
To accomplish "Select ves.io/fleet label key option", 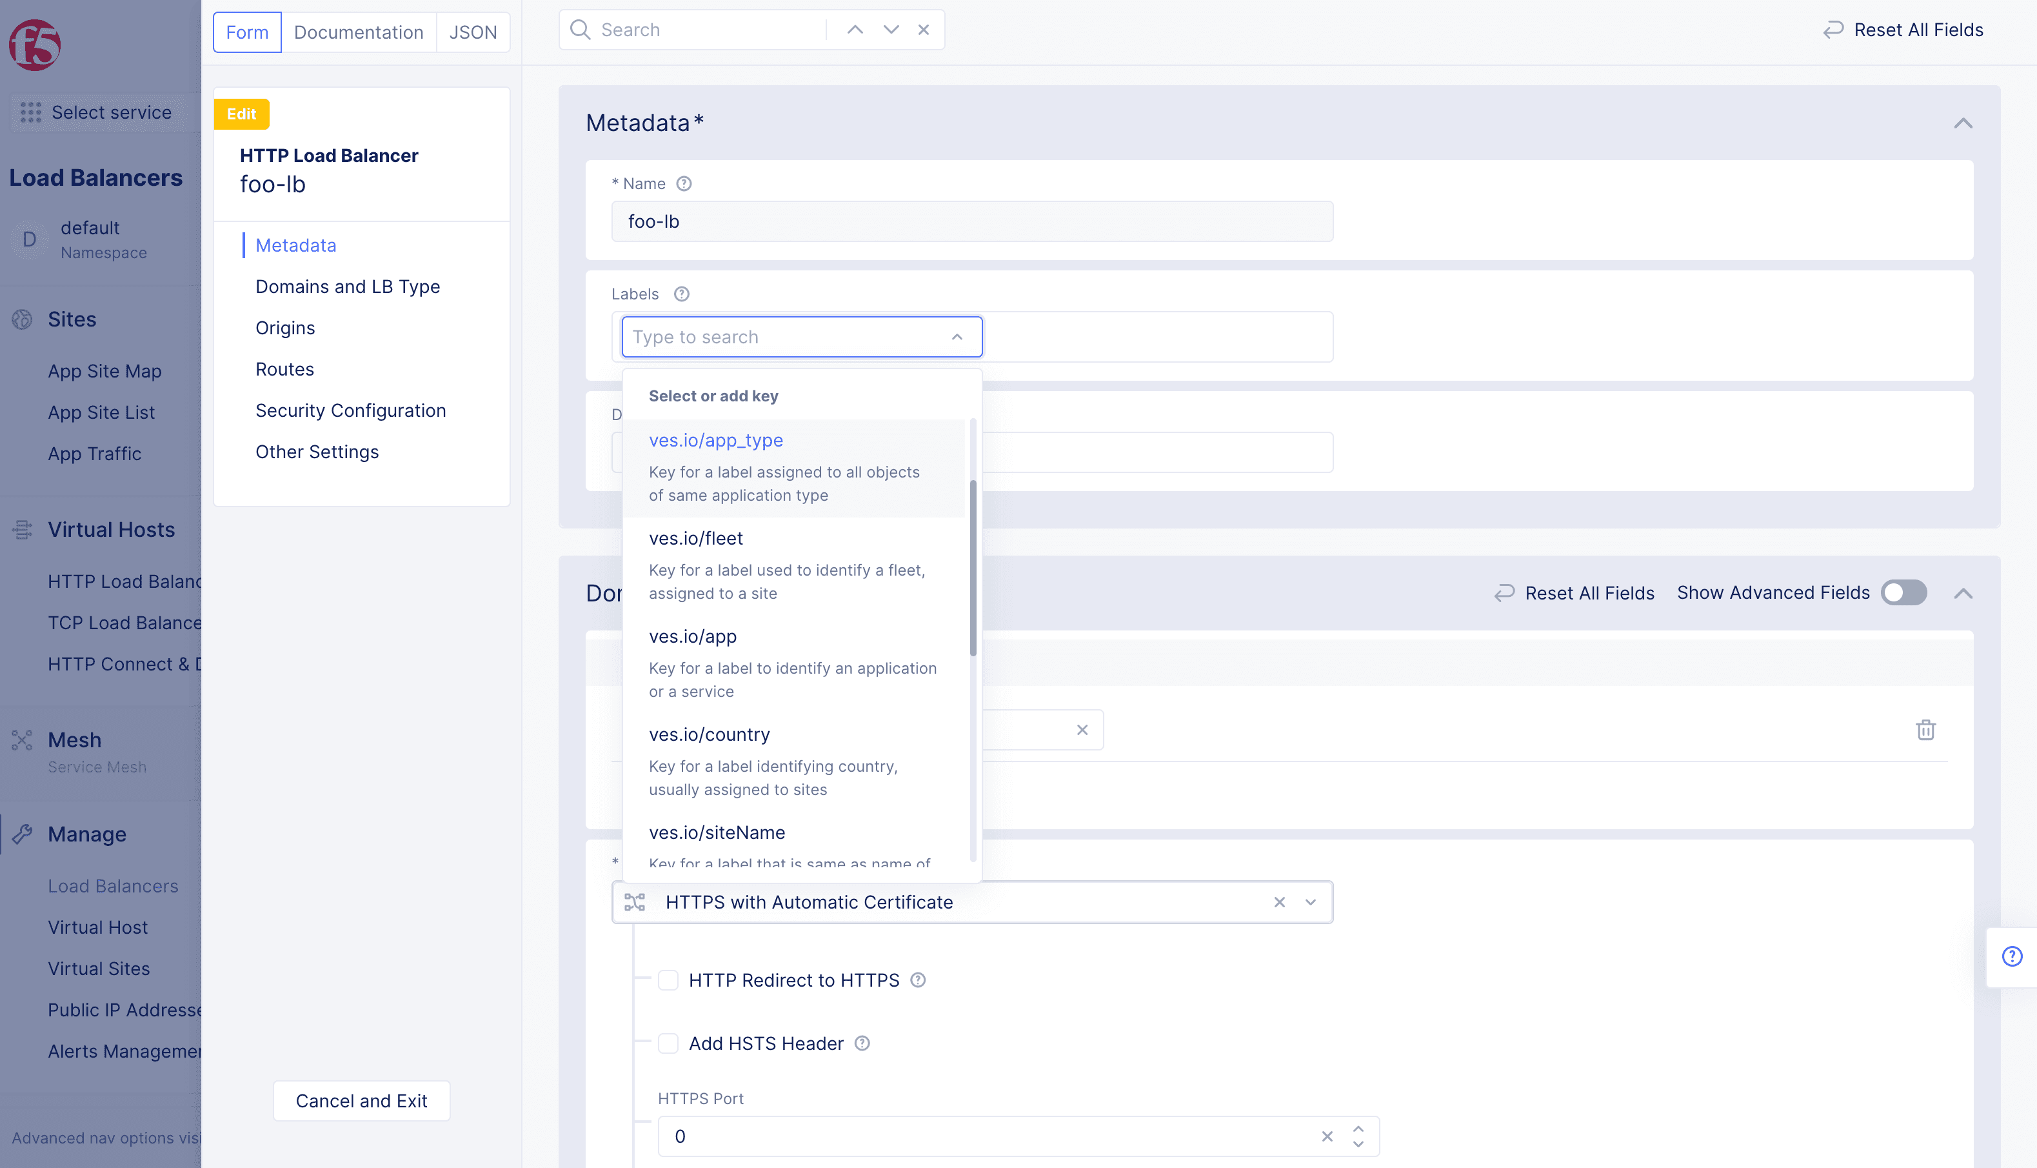I will (696, 538).
